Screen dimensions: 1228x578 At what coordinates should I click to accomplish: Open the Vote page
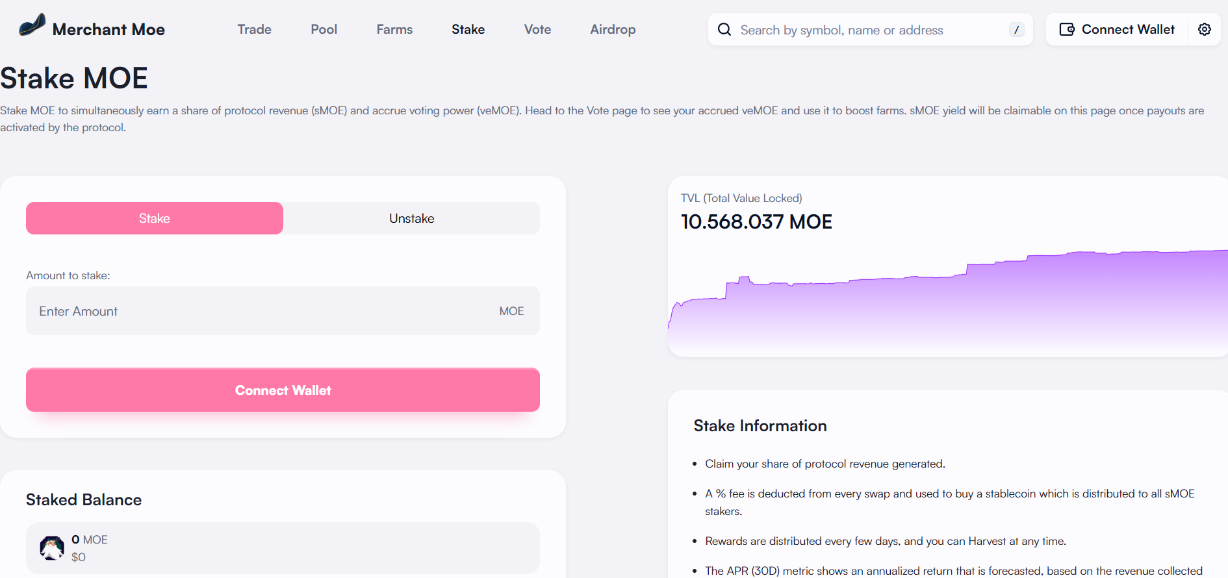[537, 29]
